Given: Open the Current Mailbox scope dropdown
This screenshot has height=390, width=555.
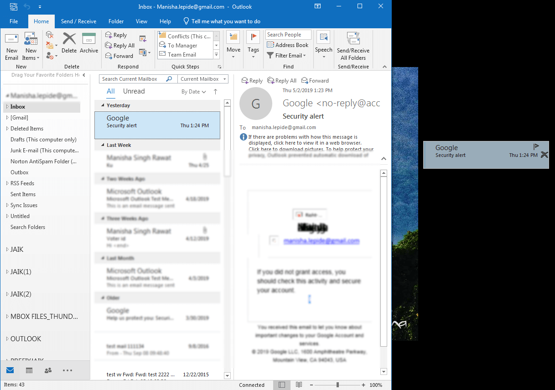Looking at the screenshot, I should click(x=203, y=79).
